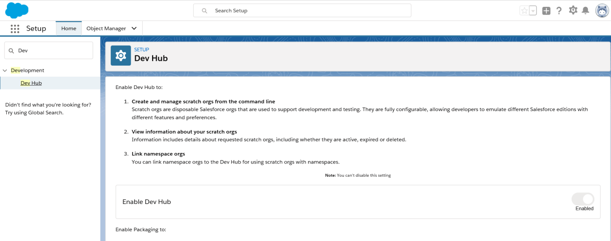611x241 pixels.
Task: Click the favorites star icon
Action: 524,11
